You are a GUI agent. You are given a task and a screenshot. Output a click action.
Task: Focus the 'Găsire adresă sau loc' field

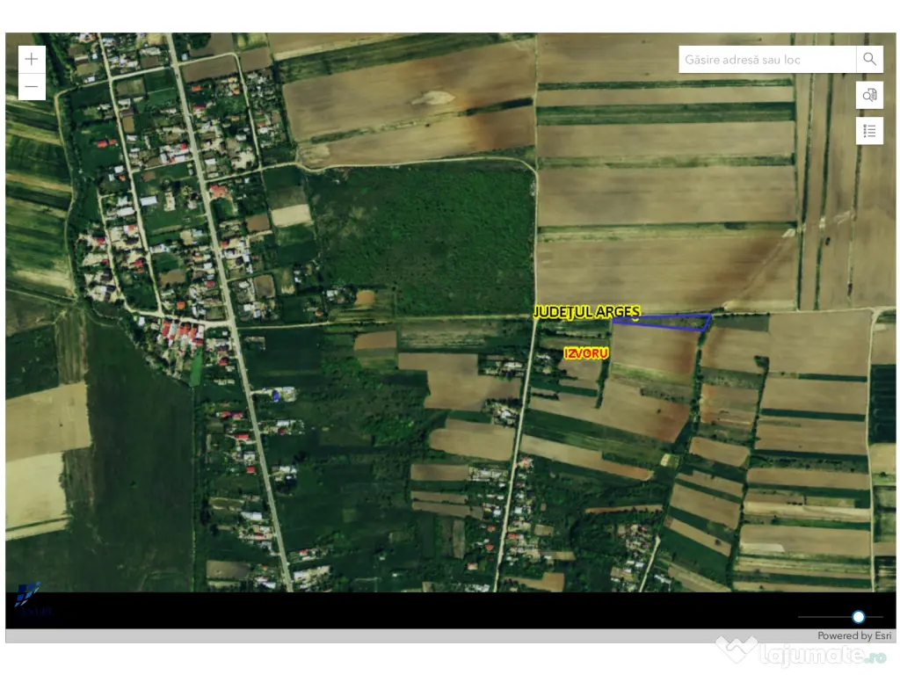(767, 60)
